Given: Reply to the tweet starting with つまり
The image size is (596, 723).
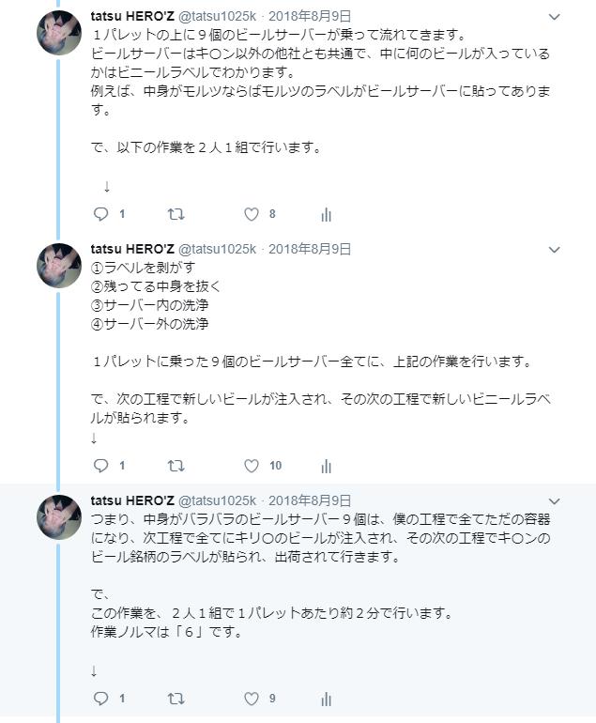Looking at the screenshot, I should pyautogui.click(x=102, y=698).
